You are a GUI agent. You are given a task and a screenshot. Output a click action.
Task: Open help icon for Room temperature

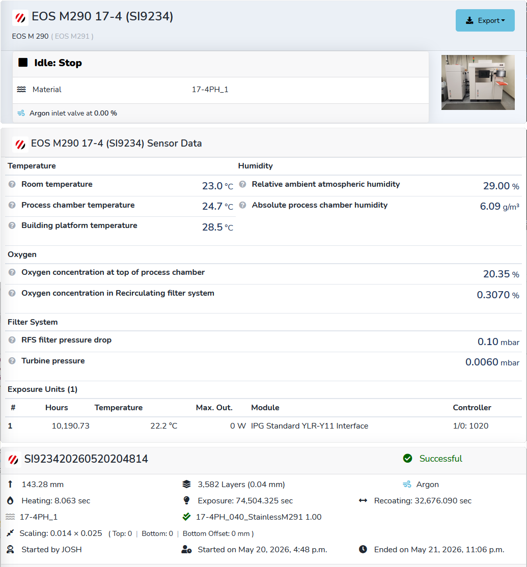[12, 184]
